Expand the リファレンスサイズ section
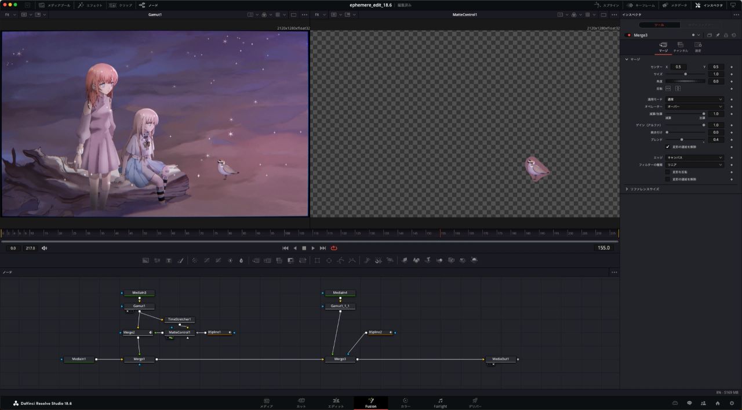The width and height of the screenshot is (742, 410). coord(627,189)
